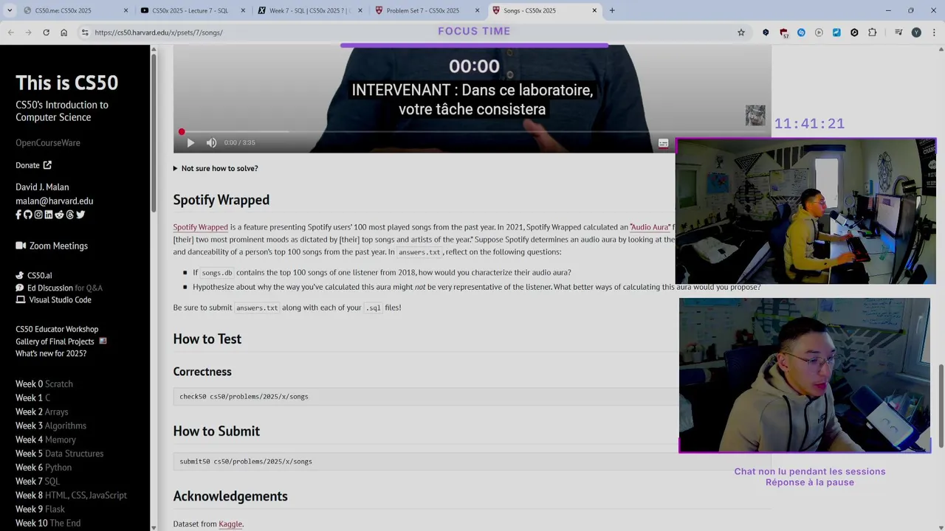Open the extensions puzzle menu
This screenshot has width=945, height=531.
pyautogui.click(x=872, y=32)
